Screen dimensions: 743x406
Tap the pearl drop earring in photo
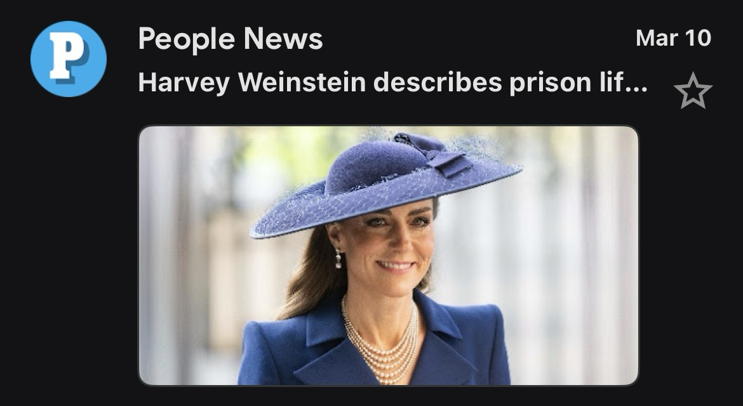point(338,259)
